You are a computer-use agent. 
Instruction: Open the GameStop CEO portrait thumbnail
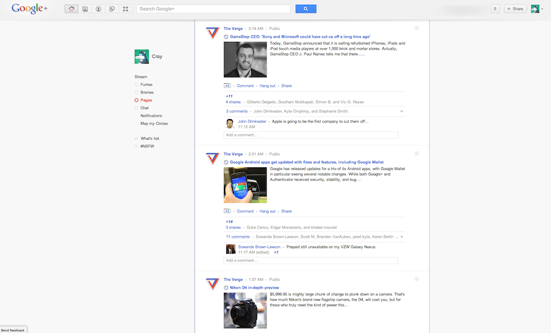point(245,59)
